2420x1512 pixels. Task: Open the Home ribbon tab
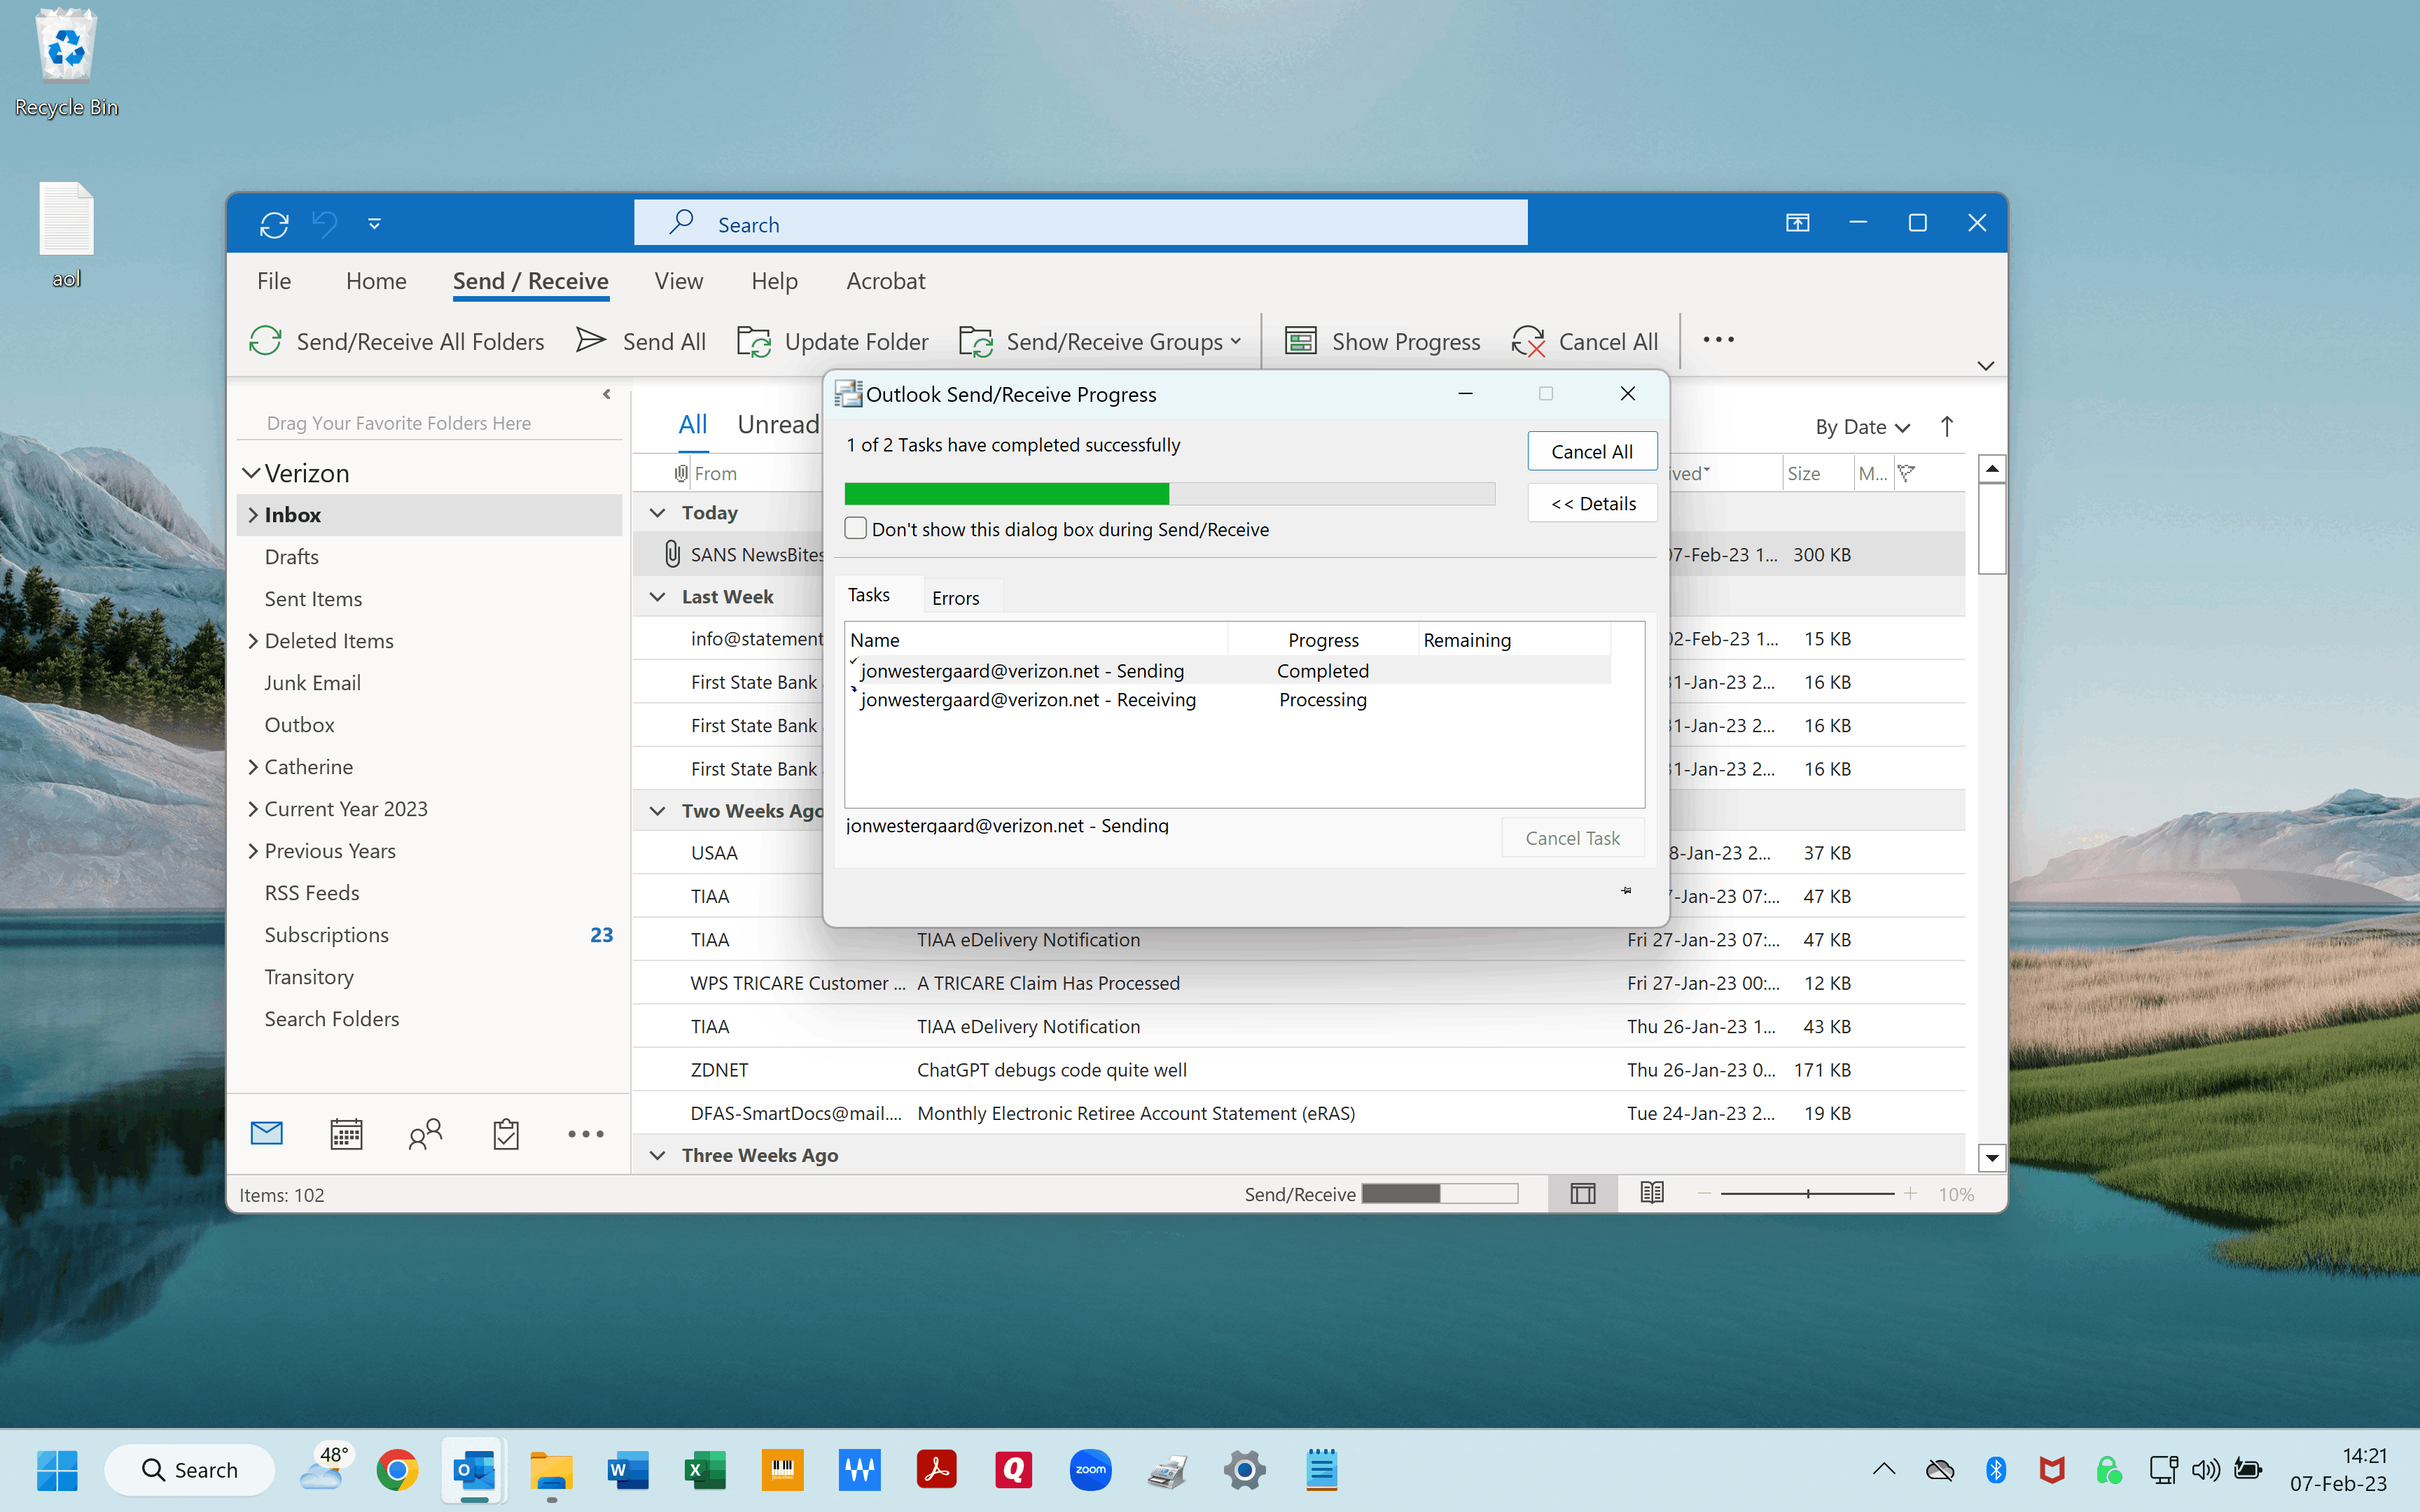[376, 281]
